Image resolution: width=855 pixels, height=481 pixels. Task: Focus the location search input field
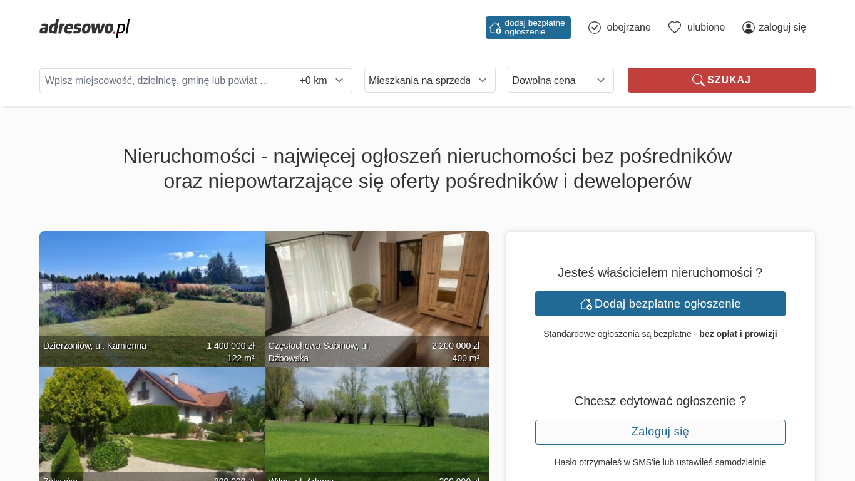point(166,81)
